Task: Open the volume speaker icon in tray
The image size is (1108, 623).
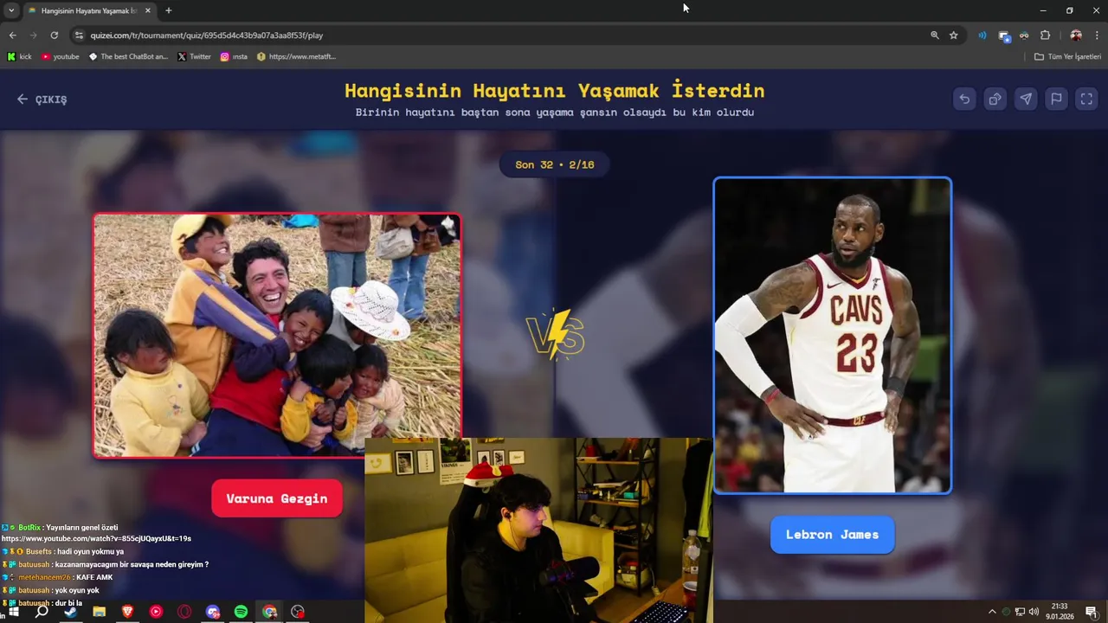Action: click(1034, 612)
